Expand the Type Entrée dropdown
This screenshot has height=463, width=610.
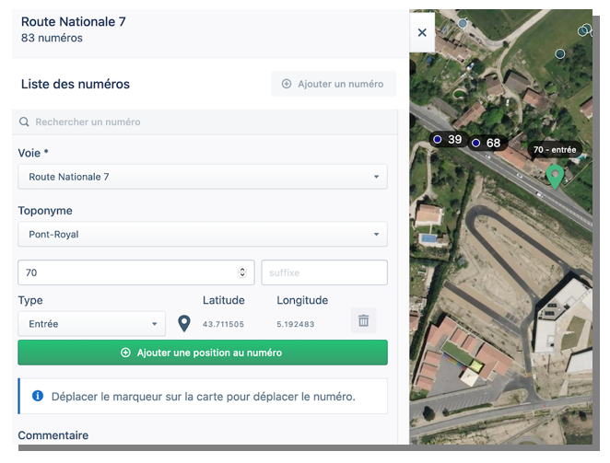(91, 324)
